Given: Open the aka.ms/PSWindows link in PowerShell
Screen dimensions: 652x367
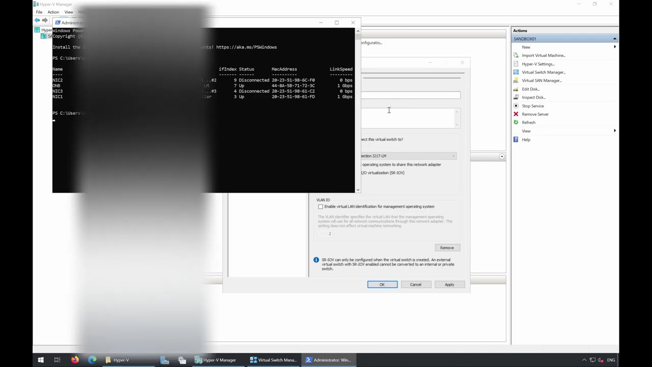Looking at the screenshot, I should click(x=247, y=47).
